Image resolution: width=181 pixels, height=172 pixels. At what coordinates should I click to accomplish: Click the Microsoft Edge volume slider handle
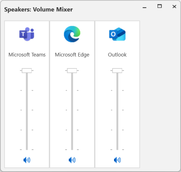[72, 71]
